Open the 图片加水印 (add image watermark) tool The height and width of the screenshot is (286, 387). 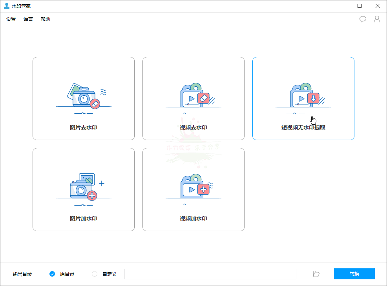tap(83, 189)
